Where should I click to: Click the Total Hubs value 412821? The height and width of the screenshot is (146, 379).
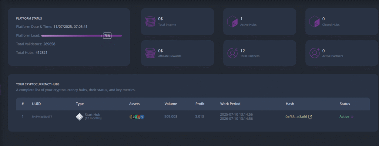click(x=41, y=52)
